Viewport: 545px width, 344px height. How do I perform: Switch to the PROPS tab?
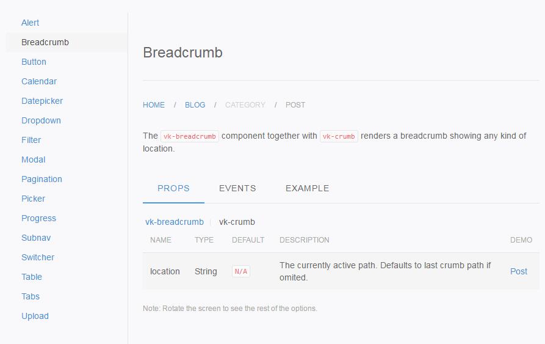173,188
